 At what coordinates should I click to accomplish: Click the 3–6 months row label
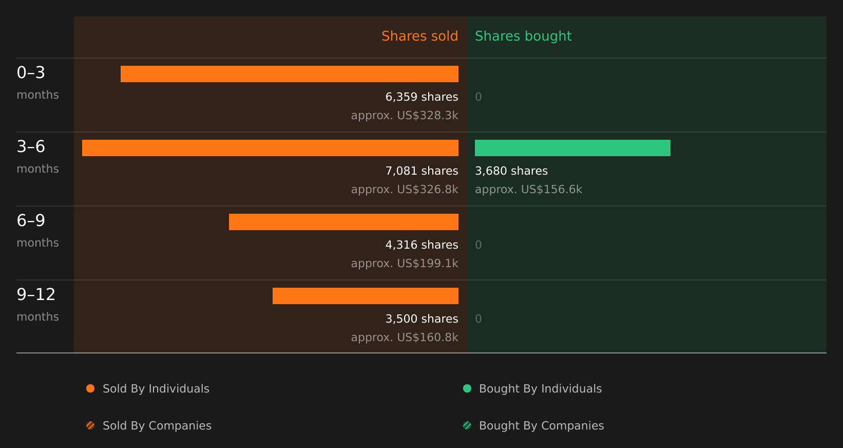tap(37, 156)
